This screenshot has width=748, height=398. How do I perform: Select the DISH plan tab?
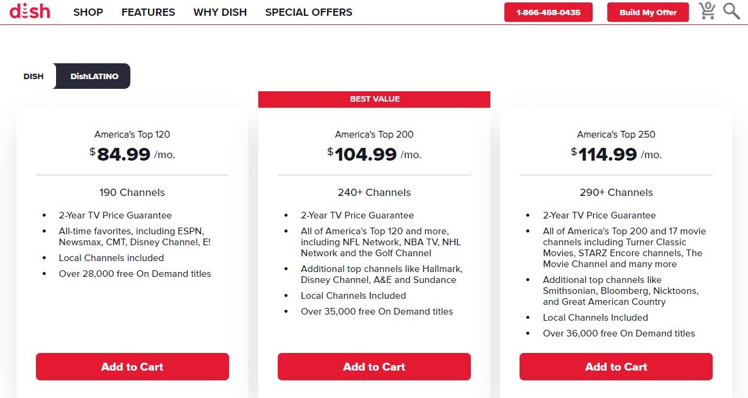click(34, 75)
